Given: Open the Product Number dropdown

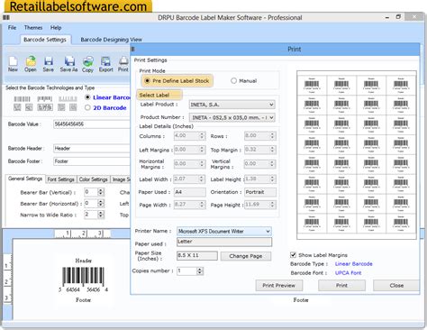Looking at the screenshot, I should (232, 117).
